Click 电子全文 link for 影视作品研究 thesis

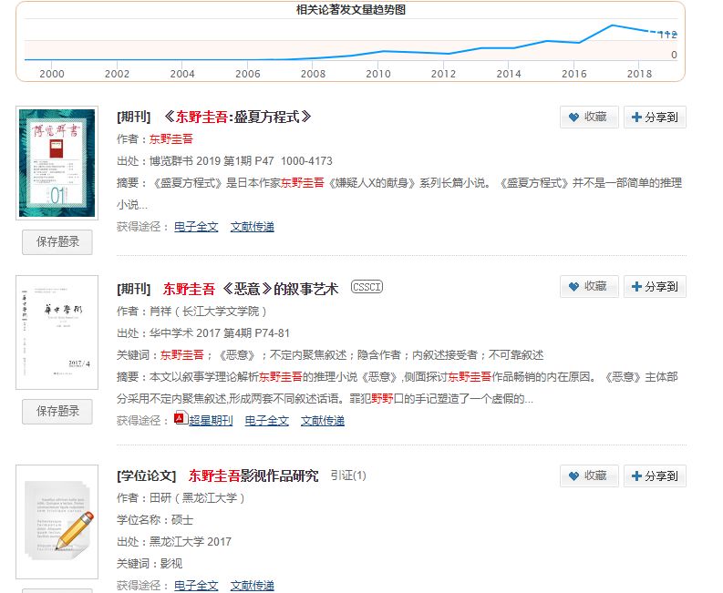click(x=196, y=586)
